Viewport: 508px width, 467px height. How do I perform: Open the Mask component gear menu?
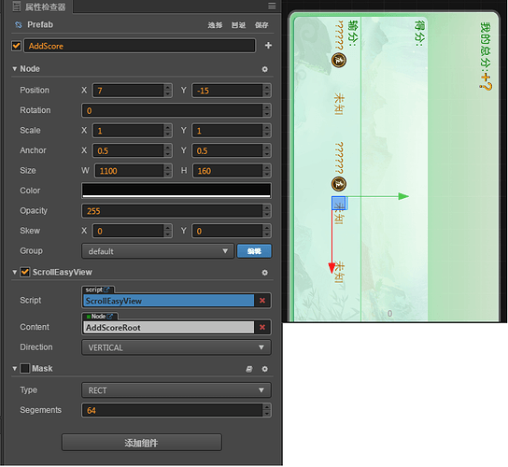264,369
